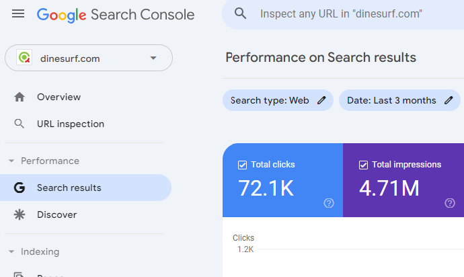Click the magnifier icon in URL inspect bar

240,13
